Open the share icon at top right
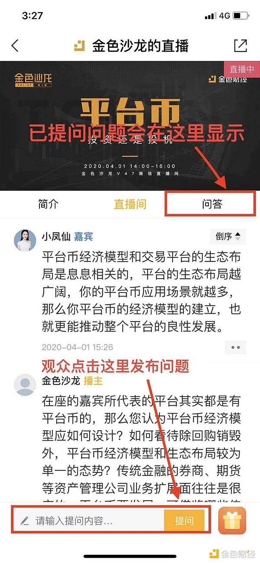 coord(240,46)
